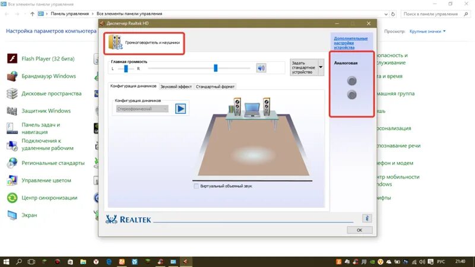Click the Задать стандартное устройство button
Image resolution: width=475 pixels, height=267 pixels.
303,67
